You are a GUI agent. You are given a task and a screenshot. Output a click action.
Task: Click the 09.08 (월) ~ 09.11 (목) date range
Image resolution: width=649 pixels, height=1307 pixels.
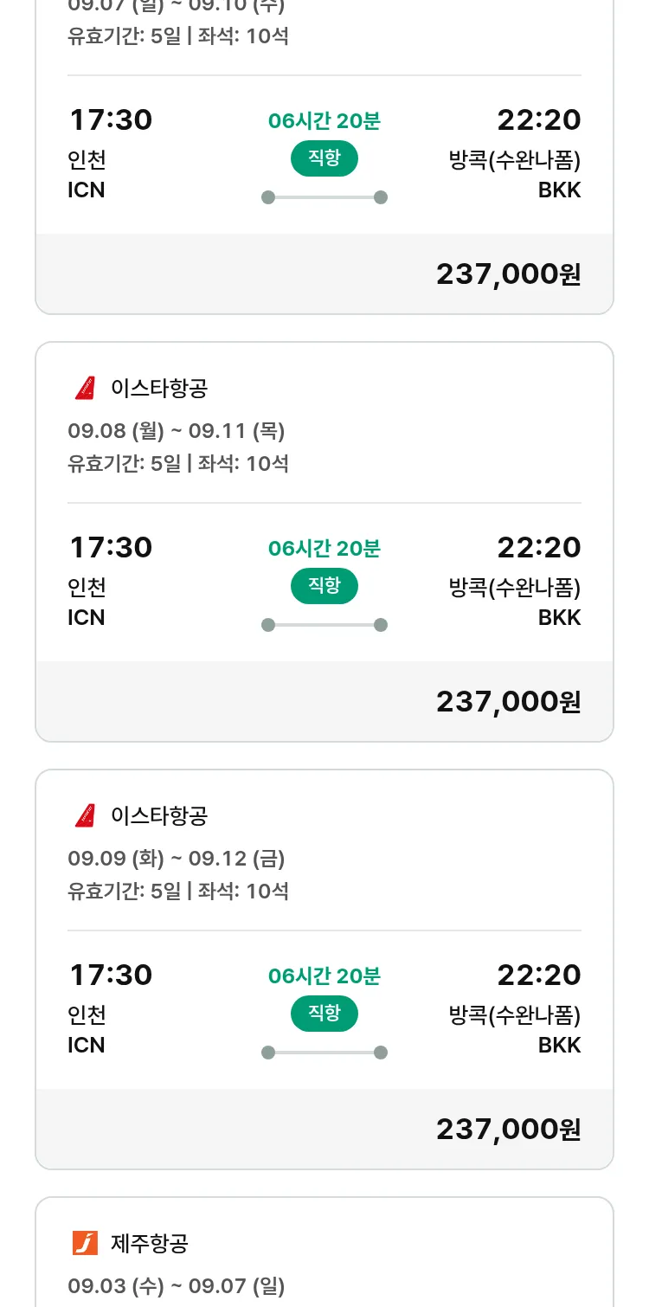point(177,431)
